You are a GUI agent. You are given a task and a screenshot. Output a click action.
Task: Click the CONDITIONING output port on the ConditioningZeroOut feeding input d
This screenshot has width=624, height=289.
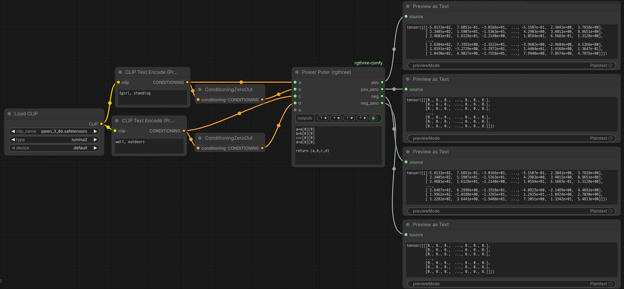[x=262, y=148]
